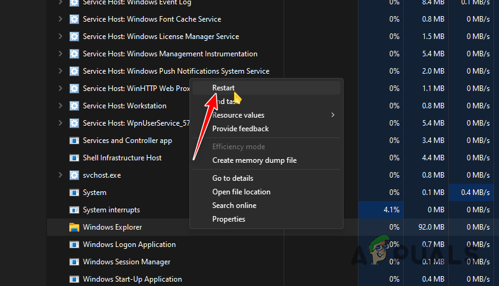Click the Windows Management Instrumentation gear icon
The width and height of the screenshot is (499, 286).
[x=74, y=54]
